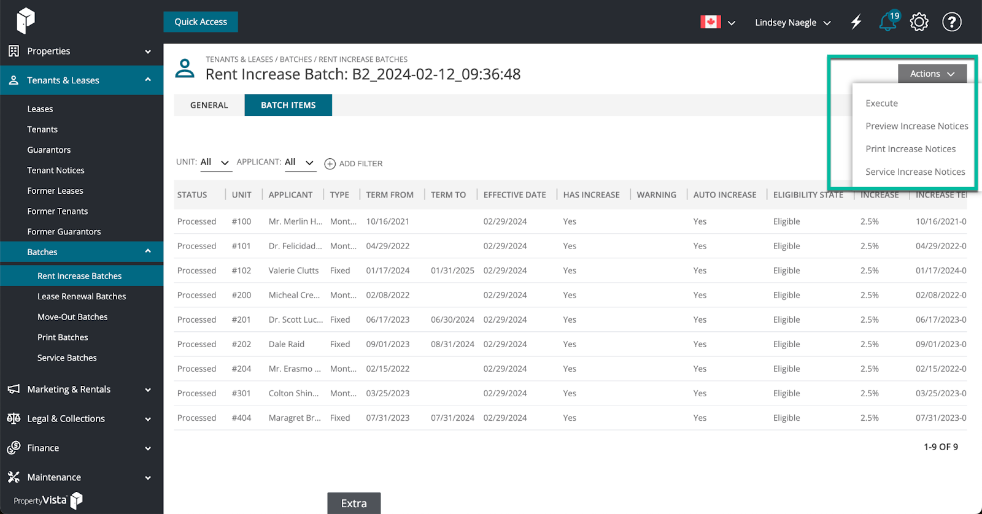Open Lease Renewal Batches sidebar item
This screenshot has width=982, height=514.
82,296
